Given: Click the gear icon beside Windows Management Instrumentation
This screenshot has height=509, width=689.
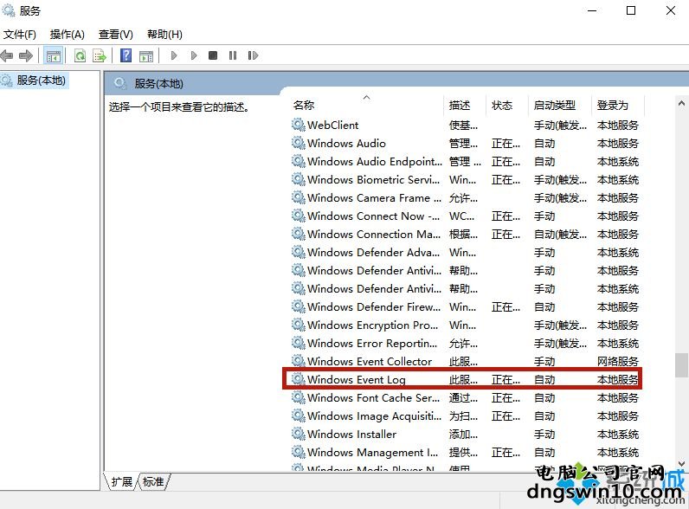Looking at the screenshot, I should coord(299,452).
